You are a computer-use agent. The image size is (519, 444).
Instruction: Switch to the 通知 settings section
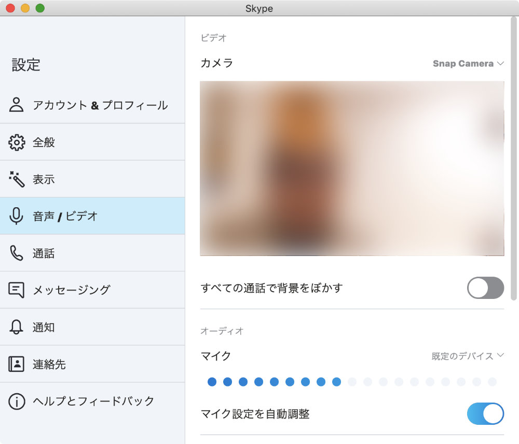pyautogui.click(x=92, y=327)
